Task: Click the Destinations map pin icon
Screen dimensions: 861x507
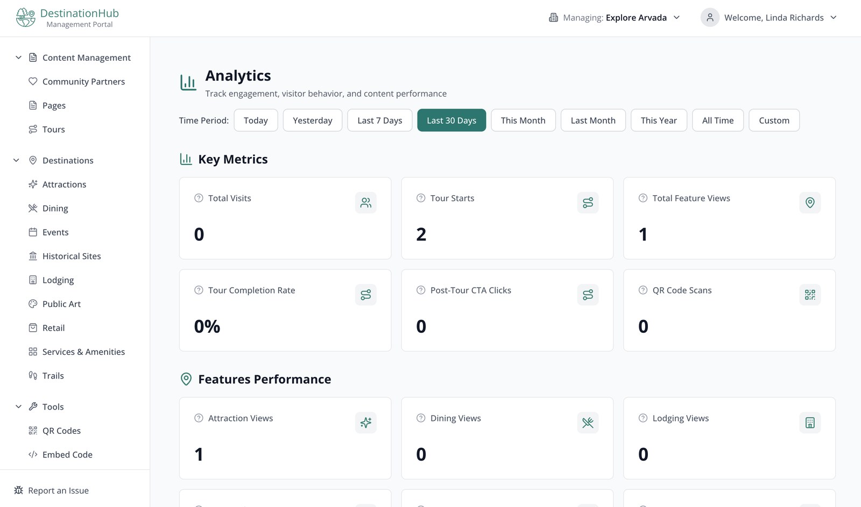Action: [x=33, y=160]
